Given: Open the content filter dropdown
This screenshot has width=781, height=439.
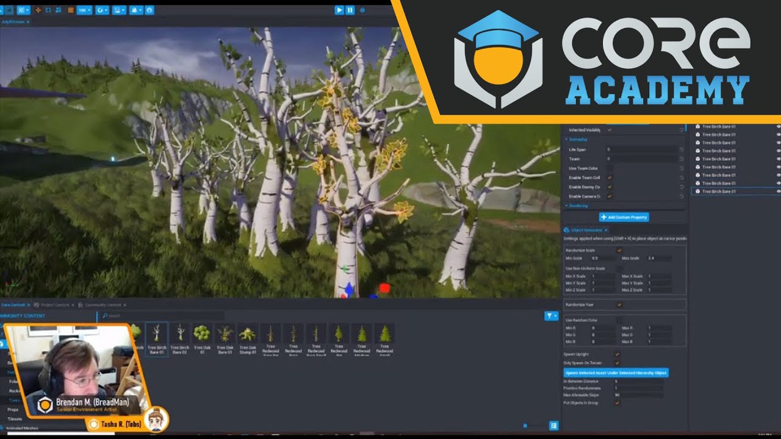Looking at the screenshot, I should point(551,316).
